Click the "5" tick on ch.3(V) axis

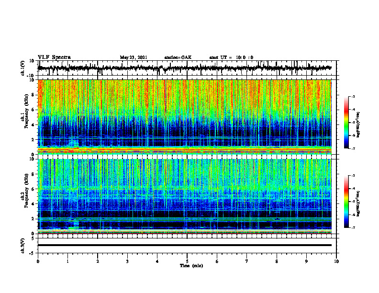(x=33, y=238)
